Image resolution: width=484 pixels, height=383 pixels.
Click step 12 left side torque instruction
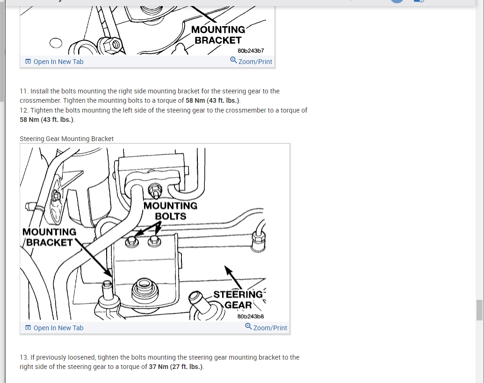[x=164, y=115]
